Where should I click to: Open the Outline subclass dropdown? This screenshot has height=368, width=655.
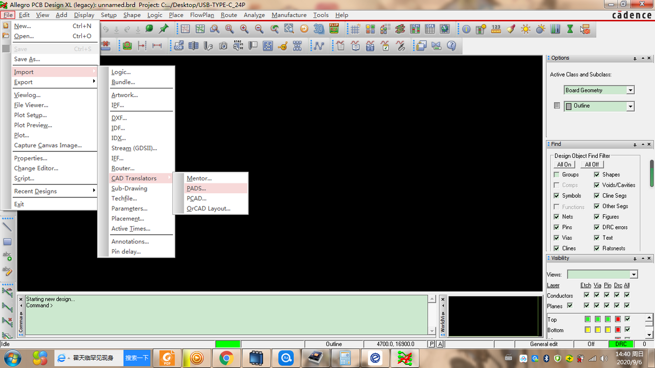pyautogui.click(x=630, y=106)
